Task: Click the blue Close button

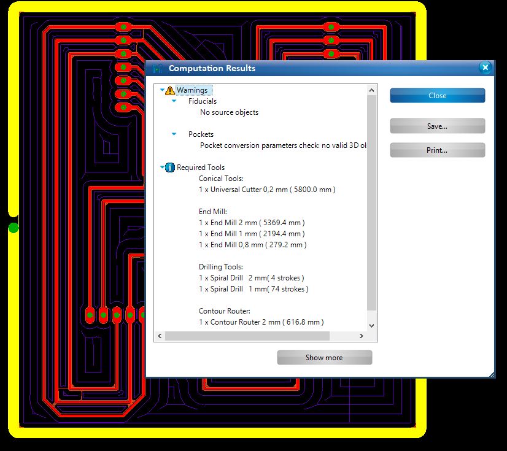Action: 438,96
